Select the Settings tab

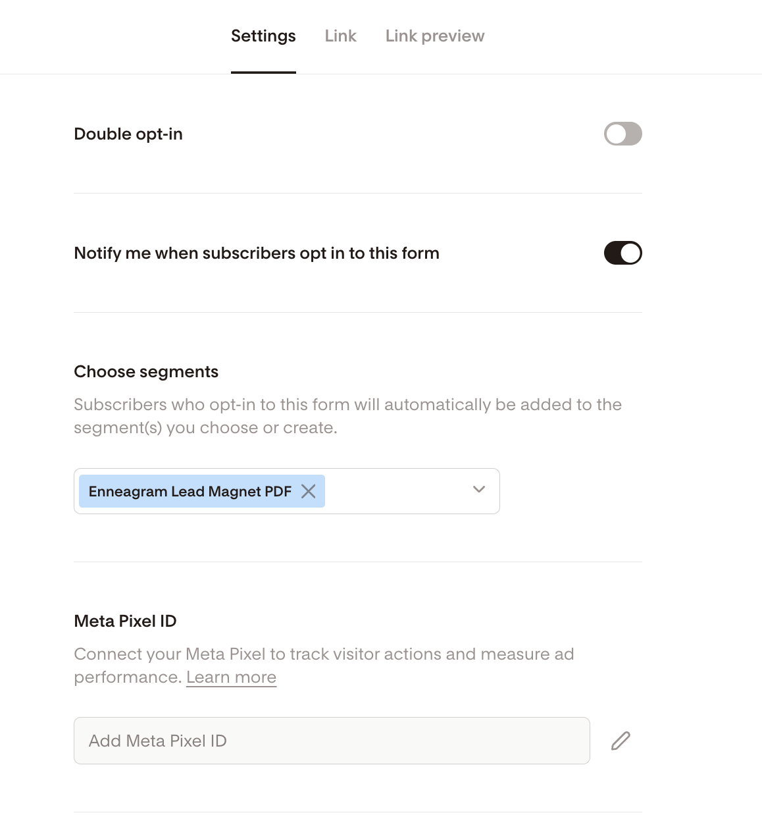pyautogui.click(x=263, y=36)
